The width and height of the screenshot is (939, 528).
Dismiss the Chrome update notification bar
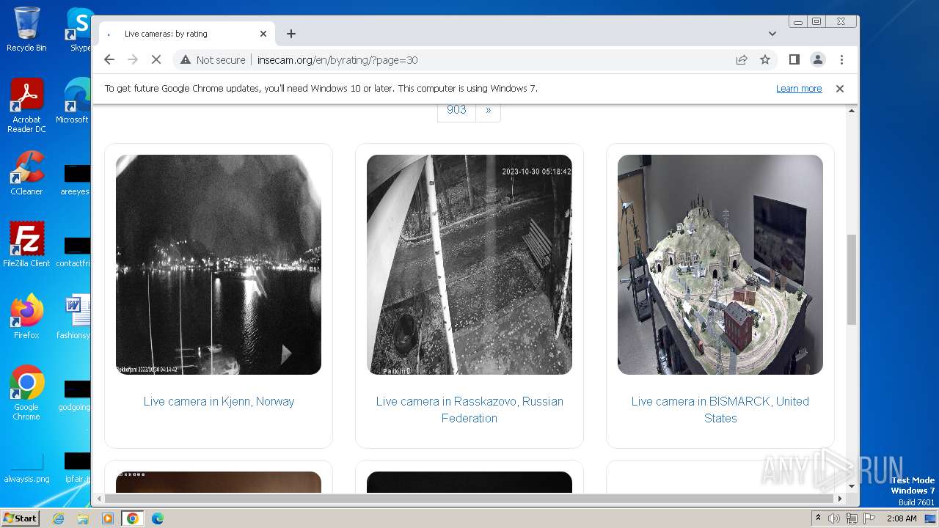coord(840,89)
